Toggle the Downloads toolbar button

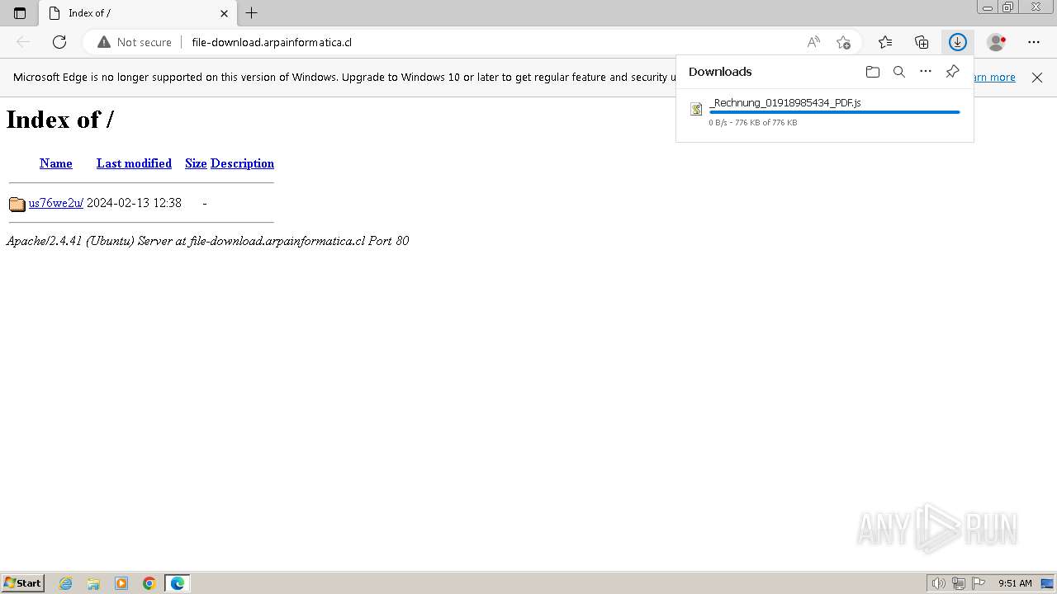point(958,42)
